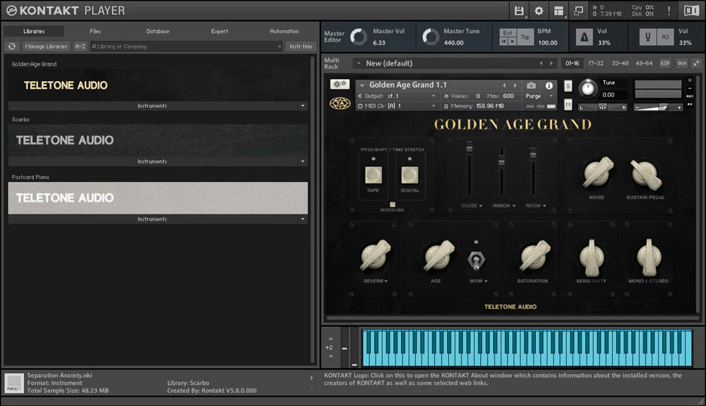This screenshot has height=406, width=706.
Task: Click the refresh libraries icon
Action: 12,47
